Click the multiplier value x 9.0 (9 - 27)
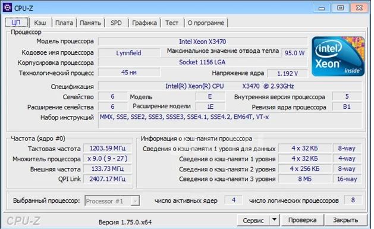The image size is (374, 229). click(108, 158)
